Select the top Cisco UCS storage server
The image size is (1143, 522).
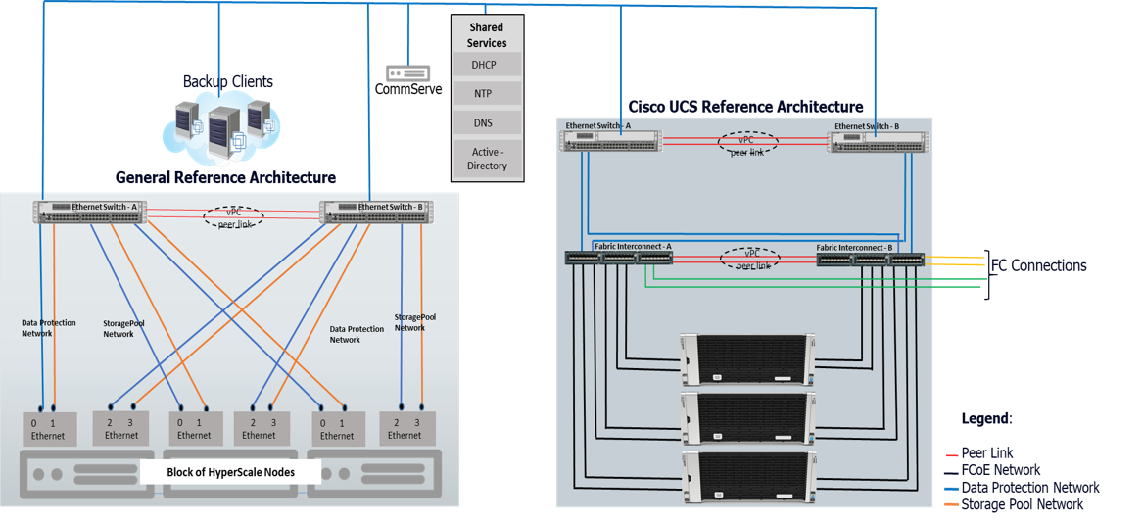(x=748, y=359)
